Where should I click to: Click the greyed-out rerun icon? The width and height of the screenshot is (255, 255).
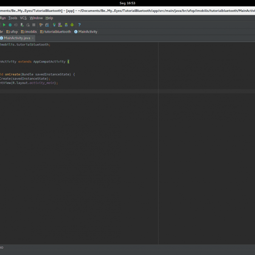28,25
